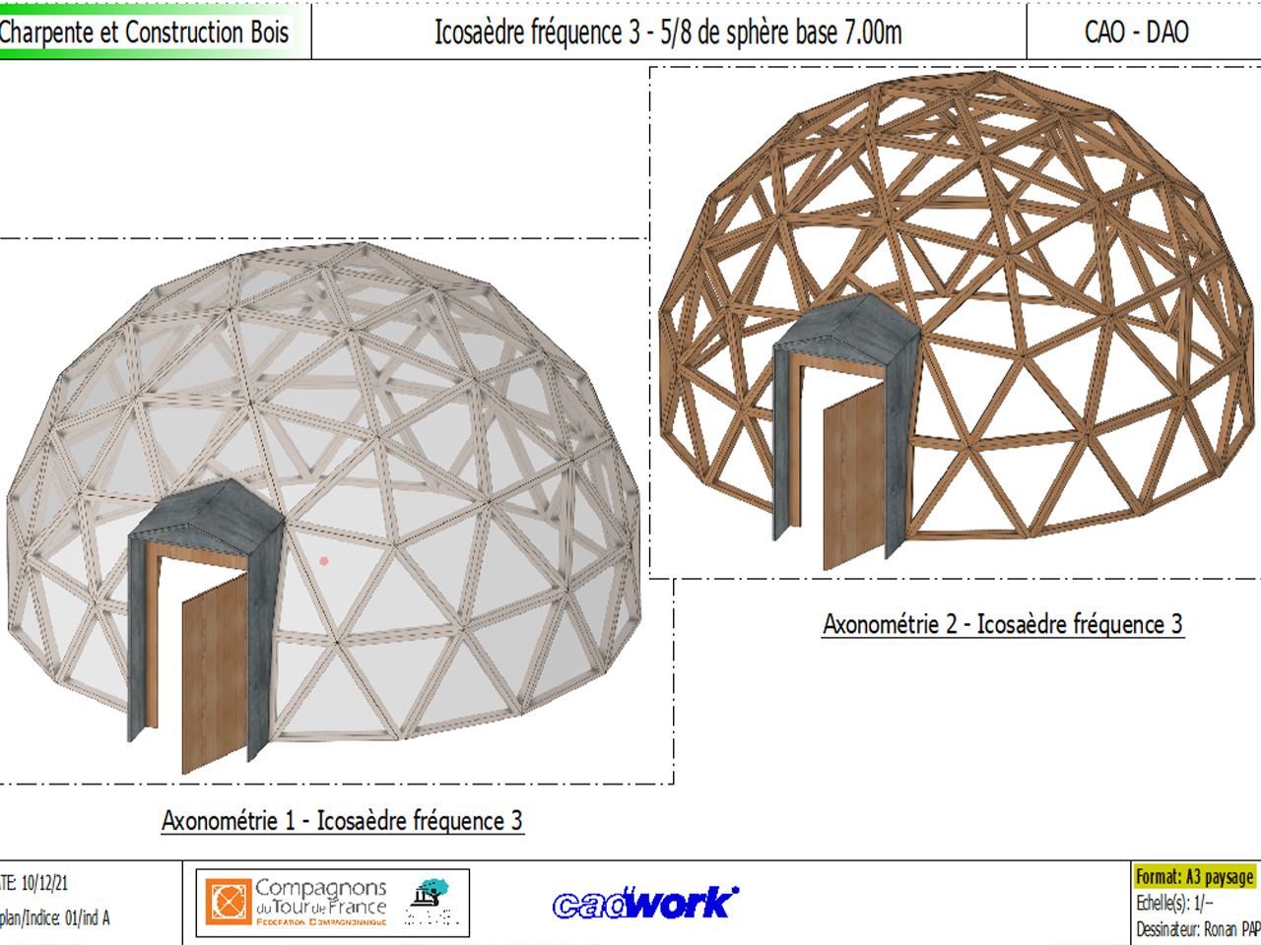Open the 'Axonométrie 2 - Icosaèdre fréquence 3' caption
Image resolution: width=1261 pixels, height=945 pixels.
coord(1002,624)
